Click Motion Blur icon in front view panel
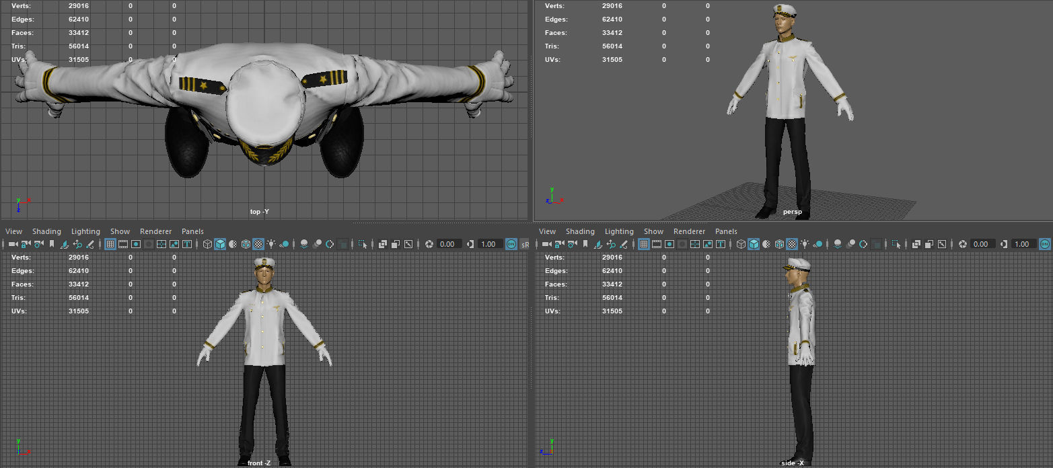1053x468 pixels. point(317,244)
